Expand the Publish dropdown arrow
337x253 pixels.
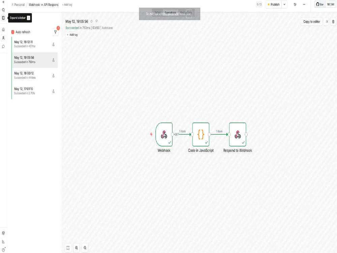[x=284, y=4]
